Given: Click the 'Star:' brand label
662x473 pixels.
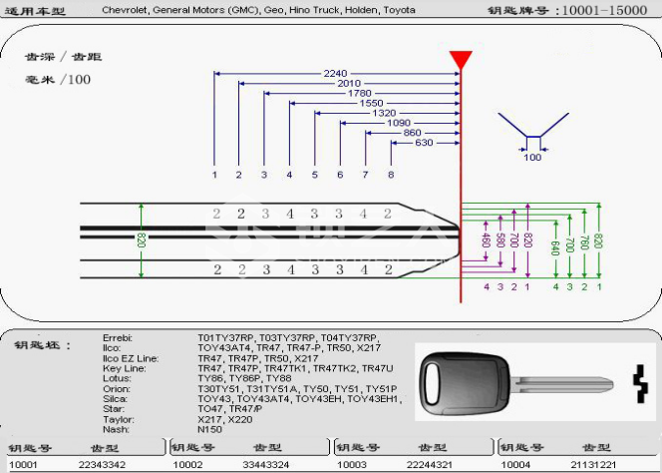Looking at the screenshot, I should (x=114, y=409).
